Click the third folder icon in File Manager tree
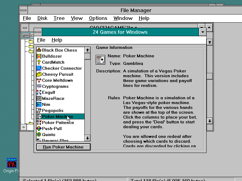 31,51
